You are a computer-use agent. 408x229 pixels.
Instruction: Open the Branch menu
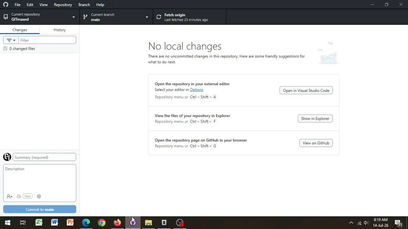84,5
